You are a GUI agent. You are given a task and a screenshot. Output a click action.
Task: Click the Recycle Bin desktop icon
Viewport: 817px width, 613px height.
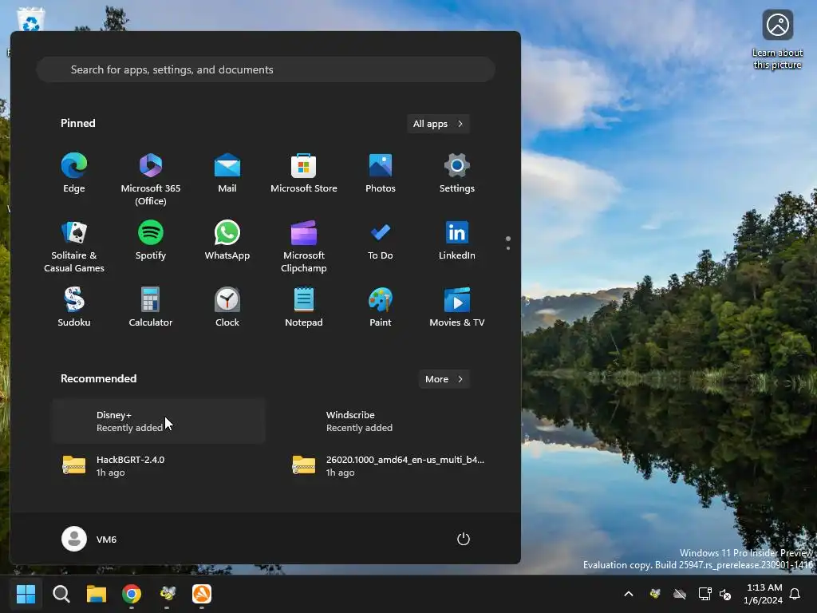coord(31,20)
